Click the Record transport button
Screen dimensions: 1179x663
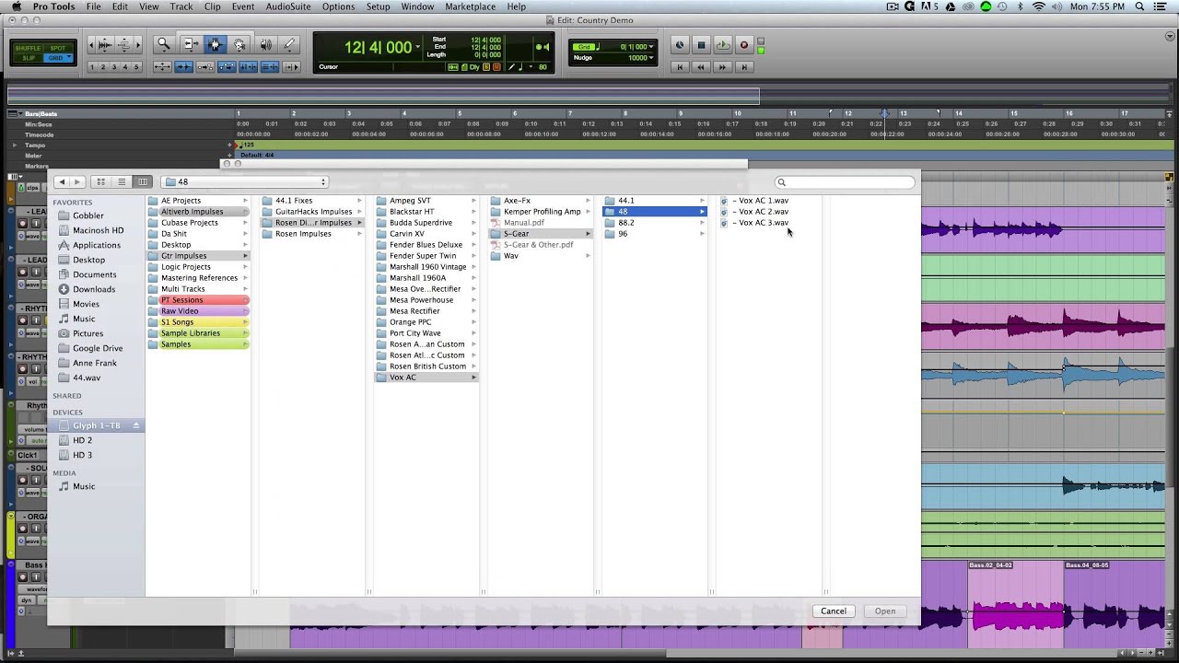(744, 45)
